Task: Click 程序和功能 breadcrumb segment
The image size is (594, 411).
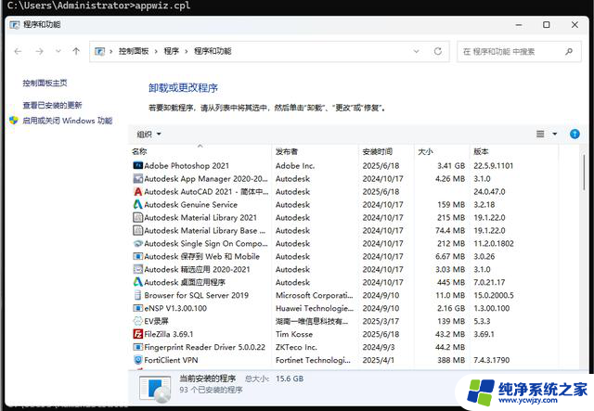Action: click(213, 51)
